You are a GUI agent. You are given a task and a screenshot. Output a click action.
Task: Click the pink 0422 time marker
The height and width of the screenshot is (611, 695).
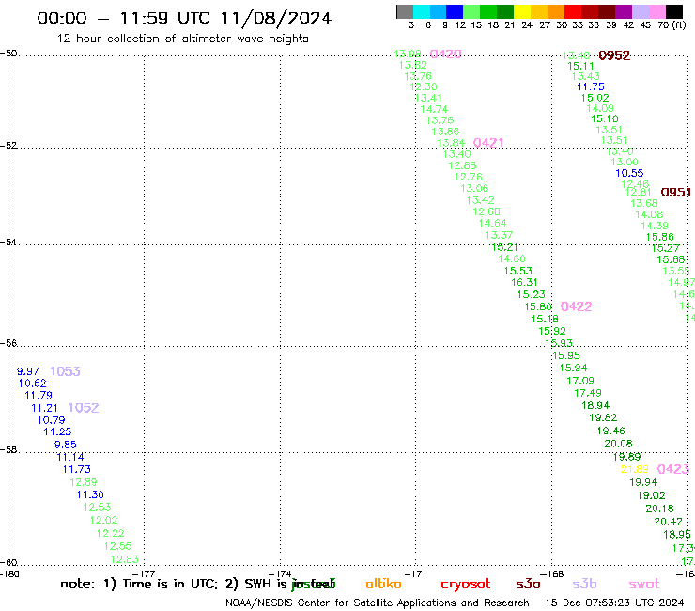(x=577, y=306)
